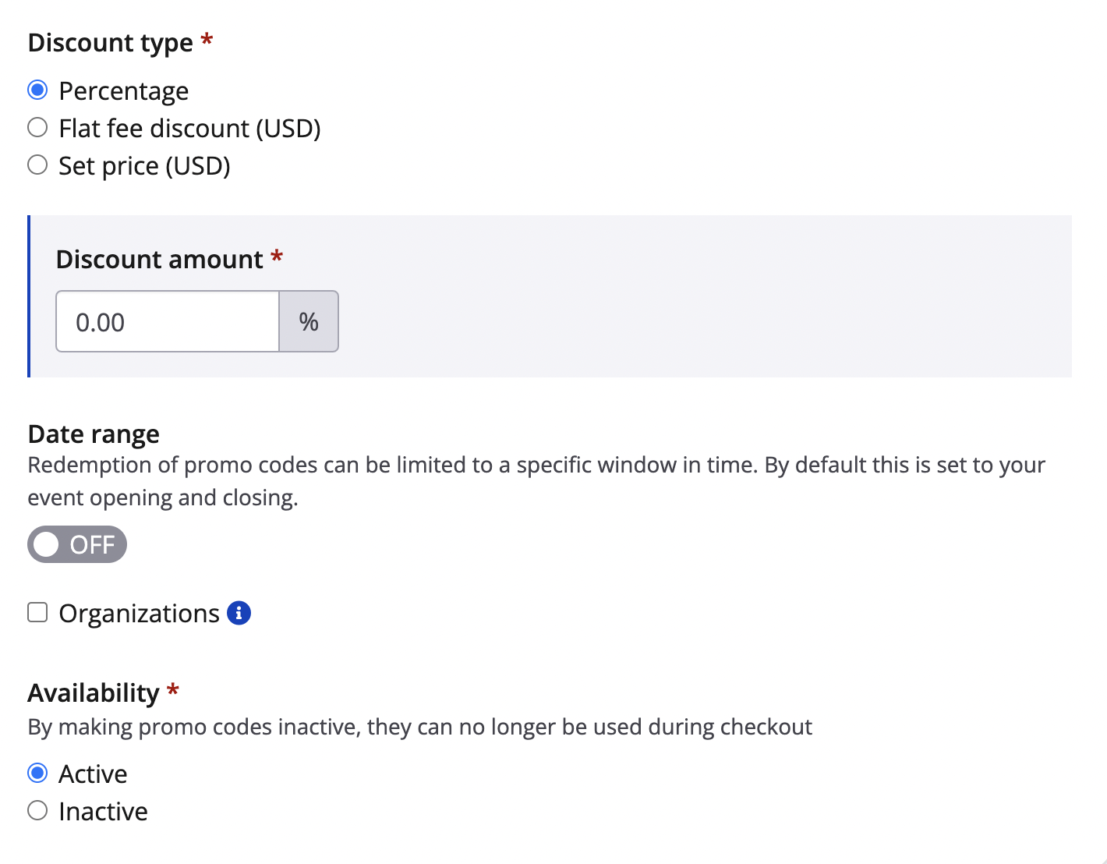Click the "Availability" heading
The width and height of the screenshot is (1107, 864).
point(94,693)
